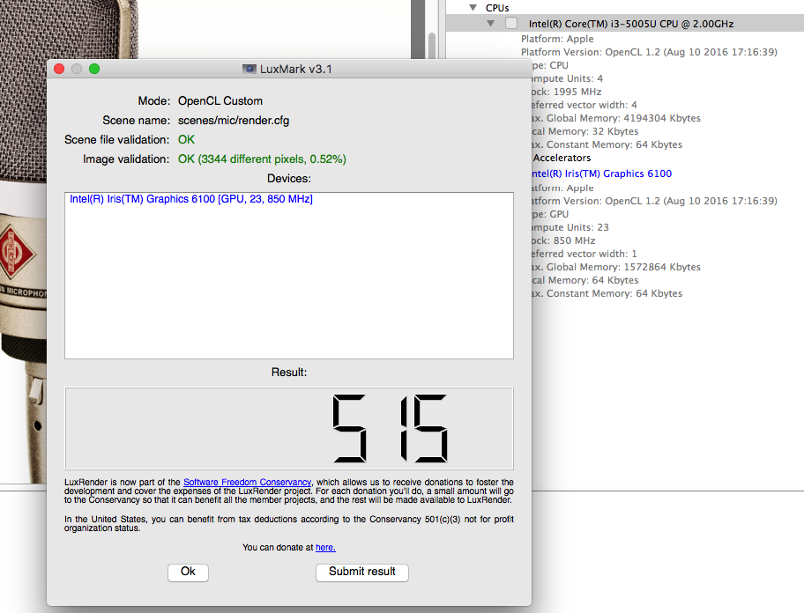The width and height of the screenshot is (804, 613).
Task: Click the LuxMark window title bar icon
Action: 249,69
